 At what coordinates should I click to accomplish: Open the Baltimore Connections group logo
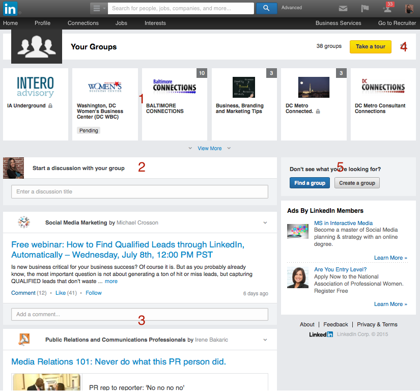(x=174, y=87)
